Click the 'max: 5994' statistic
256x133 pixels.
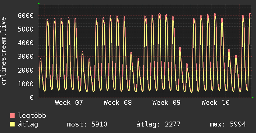[228, 124]
